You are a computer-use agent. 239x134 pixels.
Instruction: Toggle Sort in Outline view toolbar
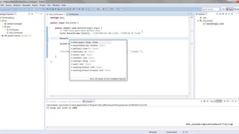(220, 14)
